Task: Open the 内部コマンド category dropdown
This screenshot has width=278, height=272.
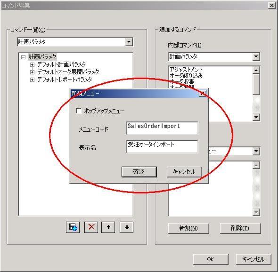Action: [x=256, y=56]
